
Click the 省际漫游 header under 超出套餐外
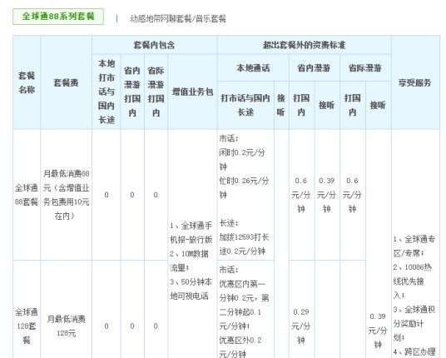[x=365, y=67]
